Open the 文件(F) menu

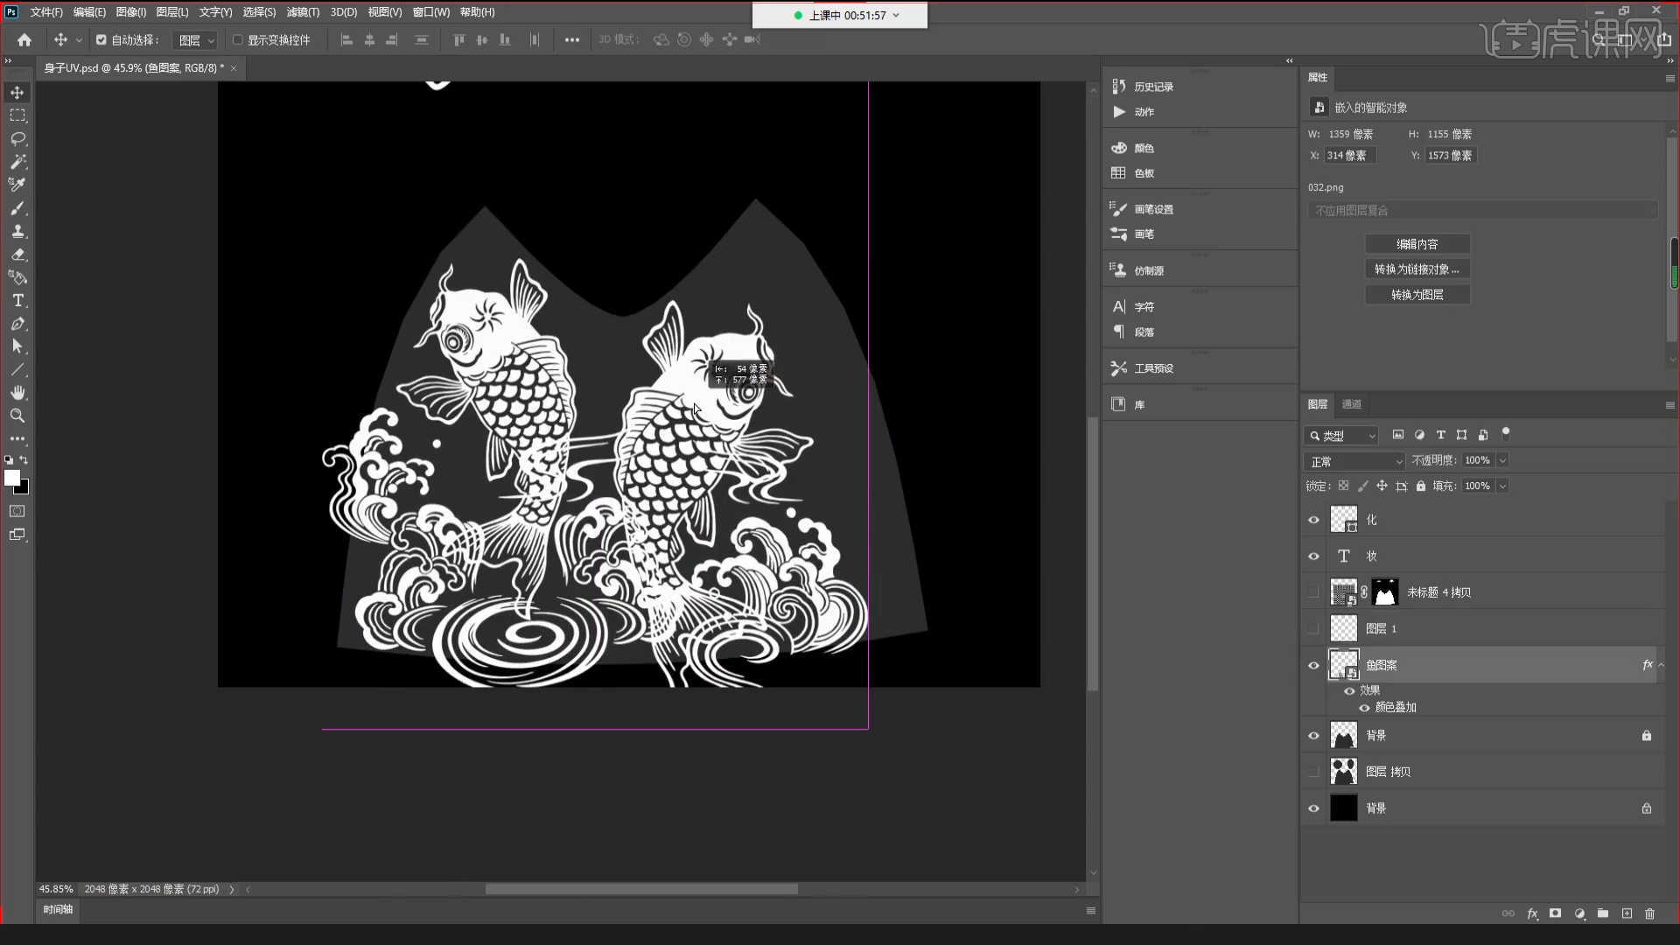pos(46,12)
